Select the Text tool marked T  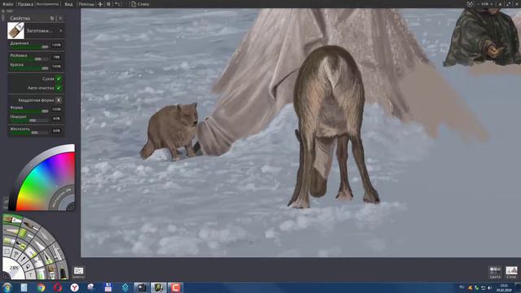[30, 275]
